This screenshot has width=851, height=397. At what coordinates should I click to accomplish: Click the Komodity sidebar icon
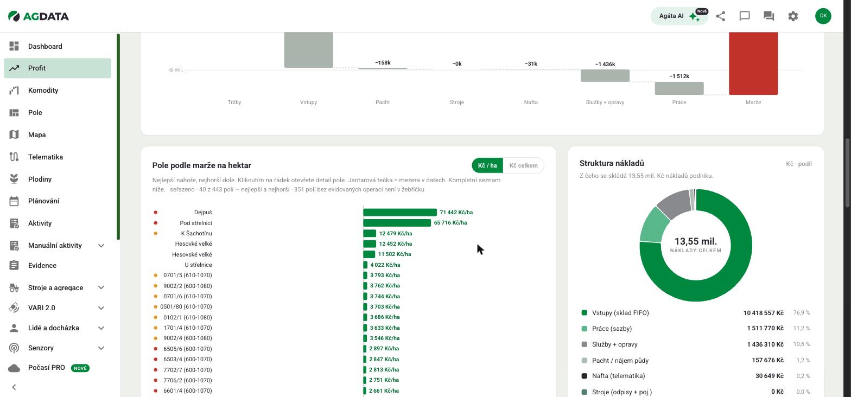pos(14,90)
